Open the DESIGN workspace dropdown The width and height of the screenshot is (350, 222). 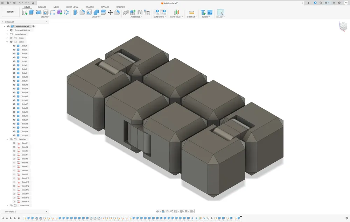pos(11,12)
